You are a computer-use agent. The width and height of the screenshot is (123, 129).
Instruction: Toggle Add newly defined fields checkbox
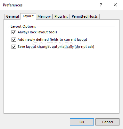tap(14, 39)
